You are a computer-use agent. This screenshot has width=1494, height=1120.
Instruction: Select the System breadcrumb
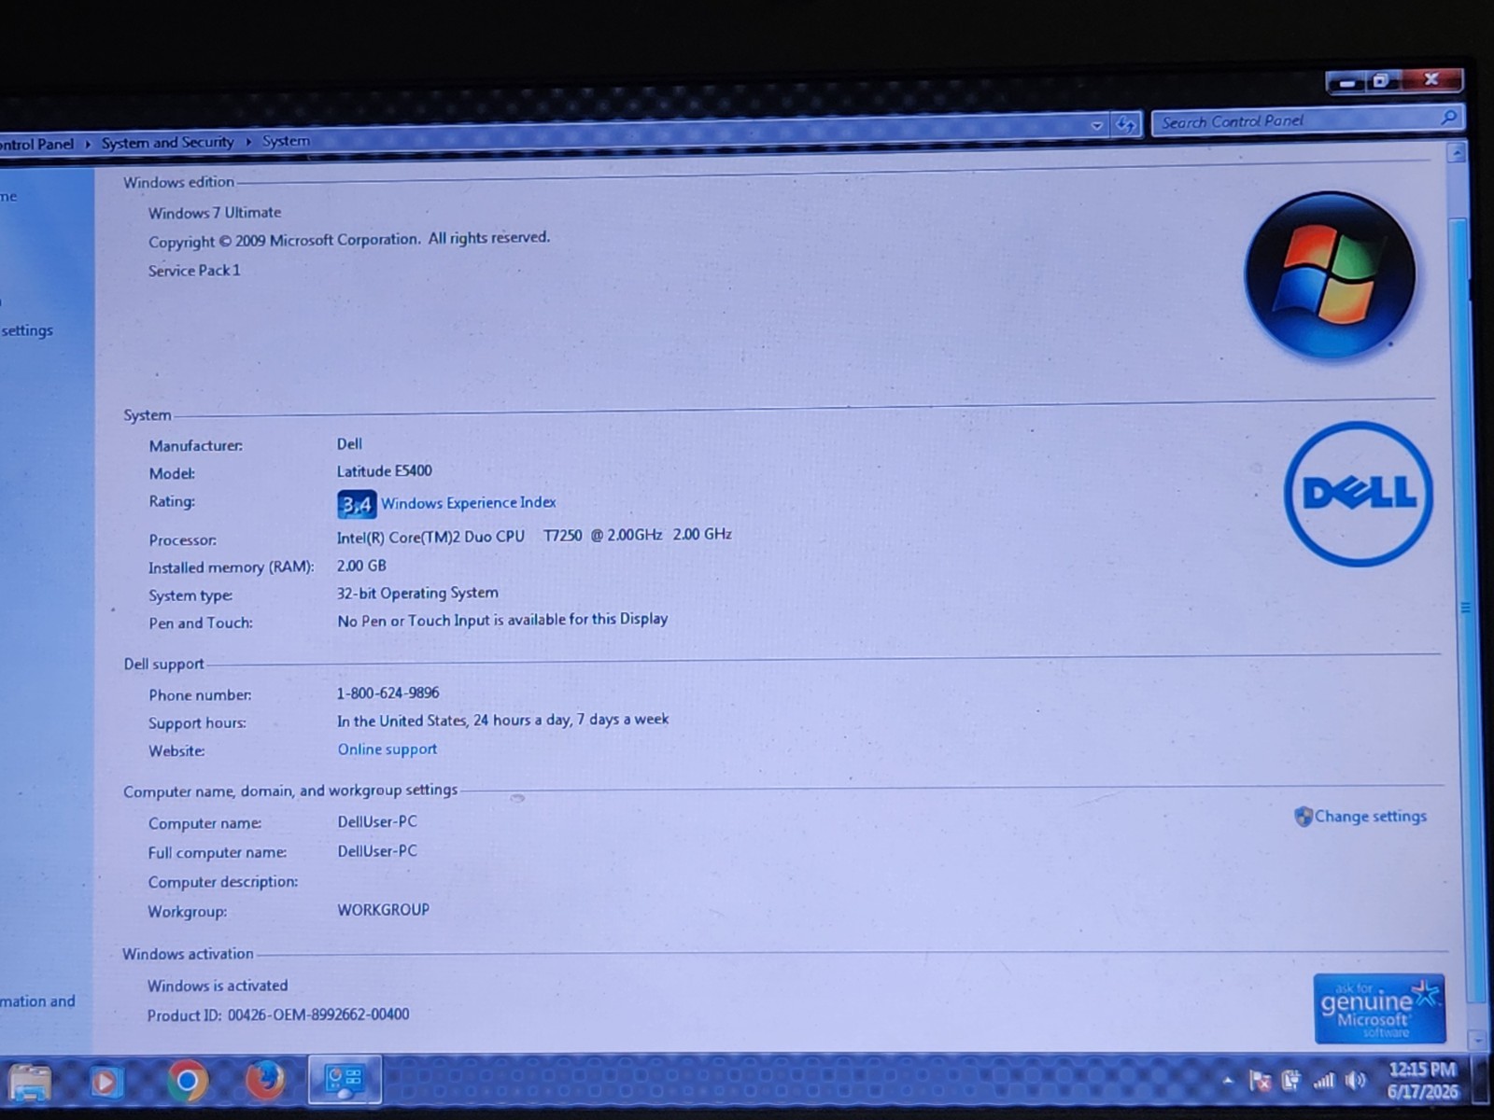point(286,141)
